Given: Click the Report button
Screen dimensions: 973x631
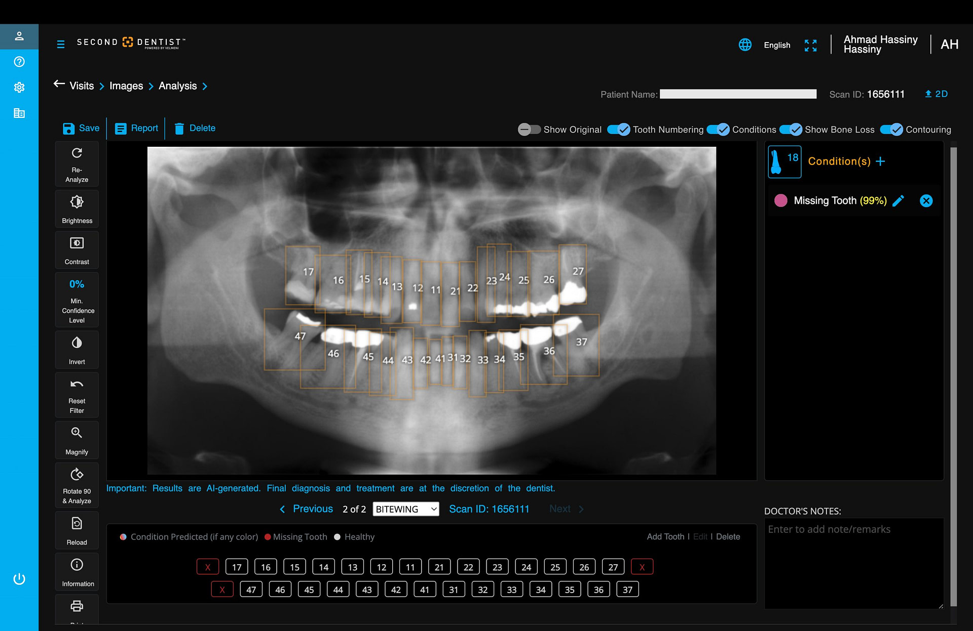Looking at the screenshot, I should (x=136, y=128).
